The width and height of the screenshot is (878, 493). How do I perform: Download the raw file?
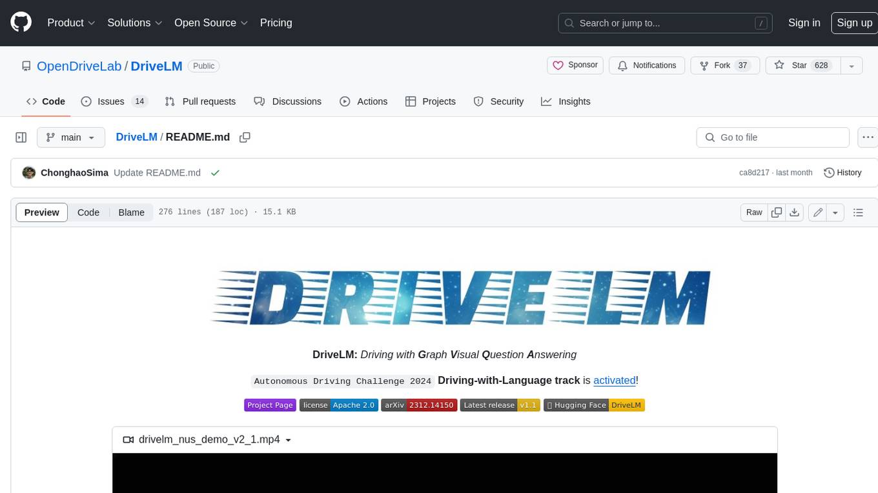pyautogui.click(x=795, y=212)
